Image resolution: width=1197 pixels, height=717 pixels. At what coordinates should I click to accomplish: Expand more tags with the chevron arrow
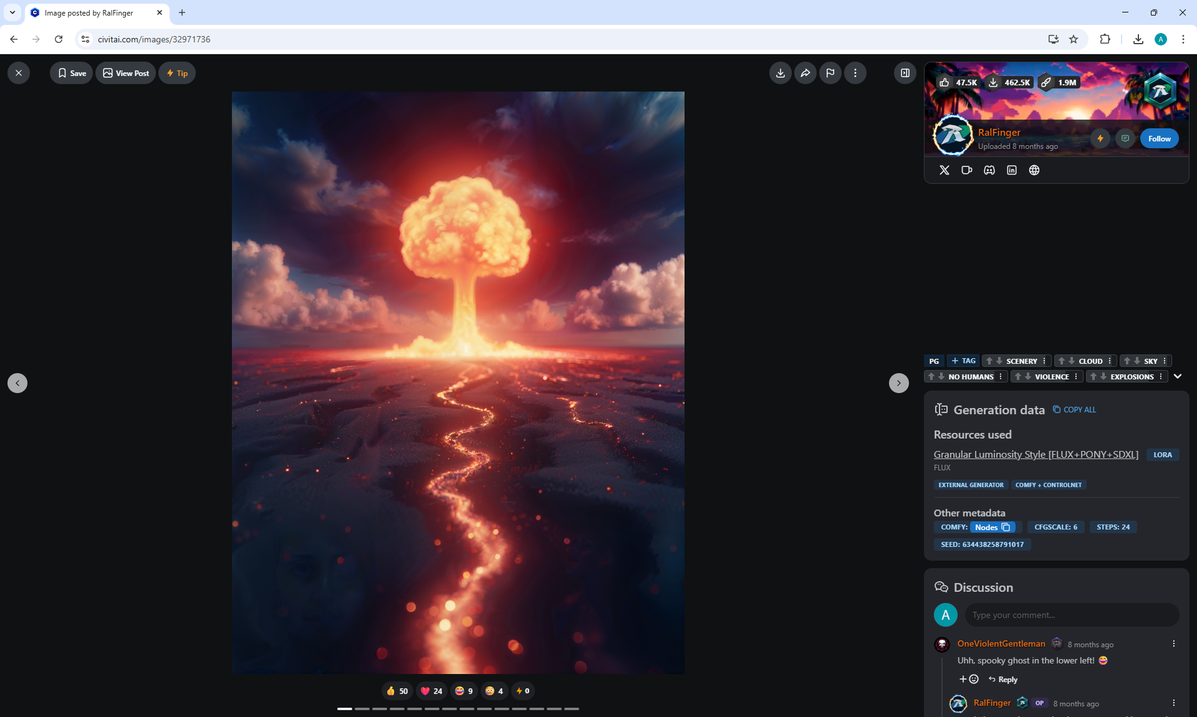point(1177,376)
